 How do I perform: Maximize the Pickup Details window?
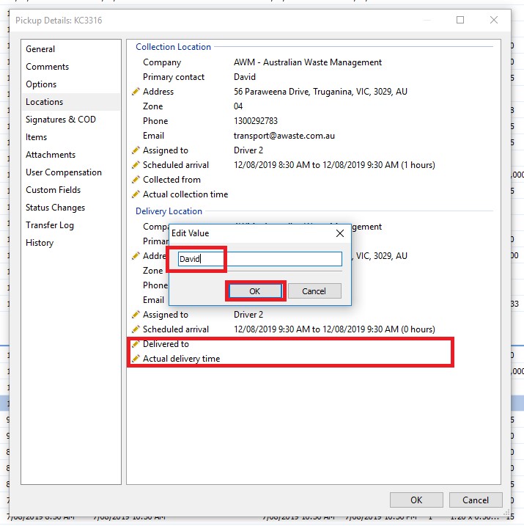pyautogui.click(x=460, y=20)
